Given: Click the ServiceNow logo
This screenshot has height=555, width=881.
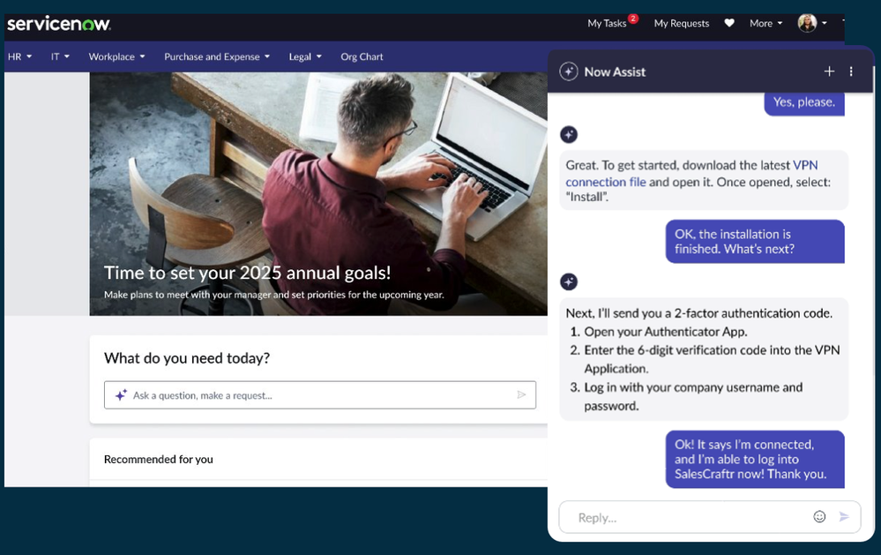Looking at the screenshot, I should pyautogui.click(x=58, y=23).
